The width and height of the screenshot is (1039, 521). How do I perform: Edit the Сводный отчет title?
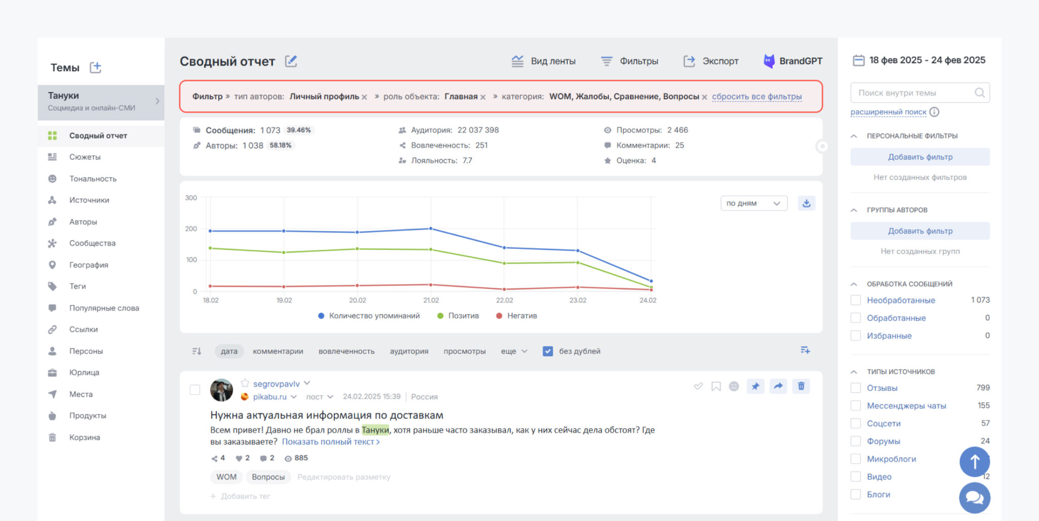coord(291,61)
